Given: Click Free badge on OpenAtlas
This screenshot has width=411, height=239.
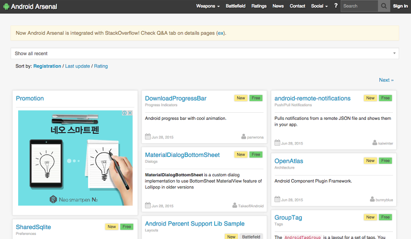Looking at the screenshot, I should [385, 161].
